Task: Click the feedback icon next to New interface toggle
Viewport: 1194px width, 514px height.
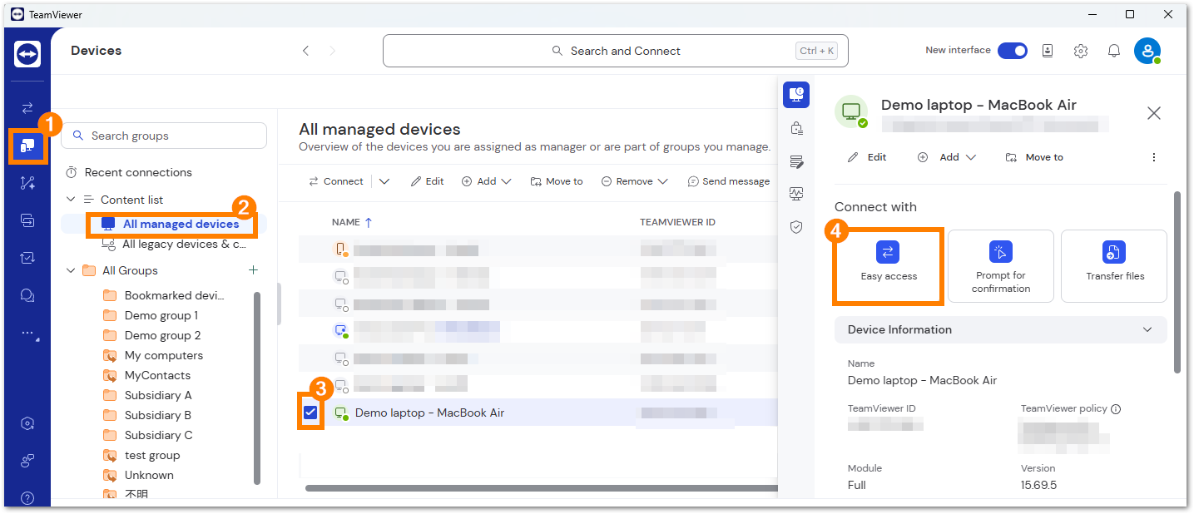Action: (x=1048, y=51)
